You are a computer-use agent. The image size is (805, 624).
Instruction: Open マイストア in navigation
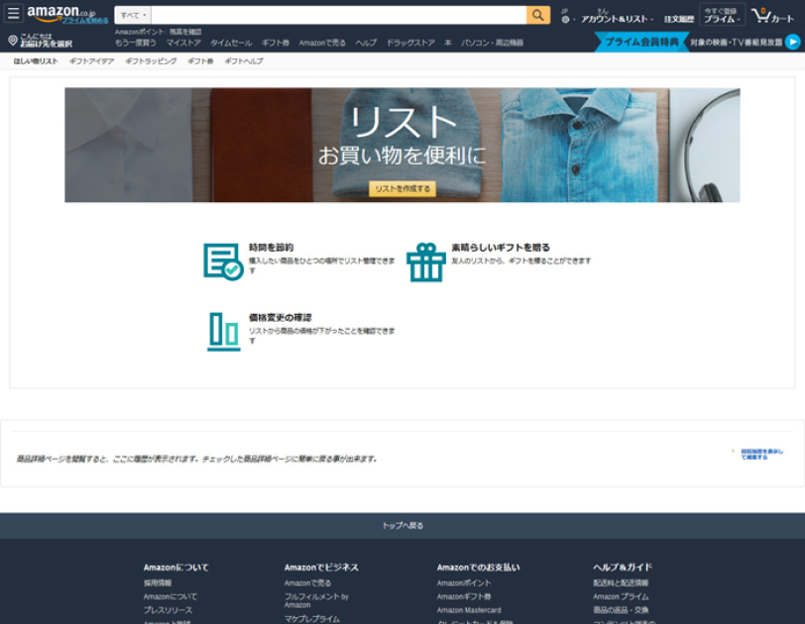(183, 43)
